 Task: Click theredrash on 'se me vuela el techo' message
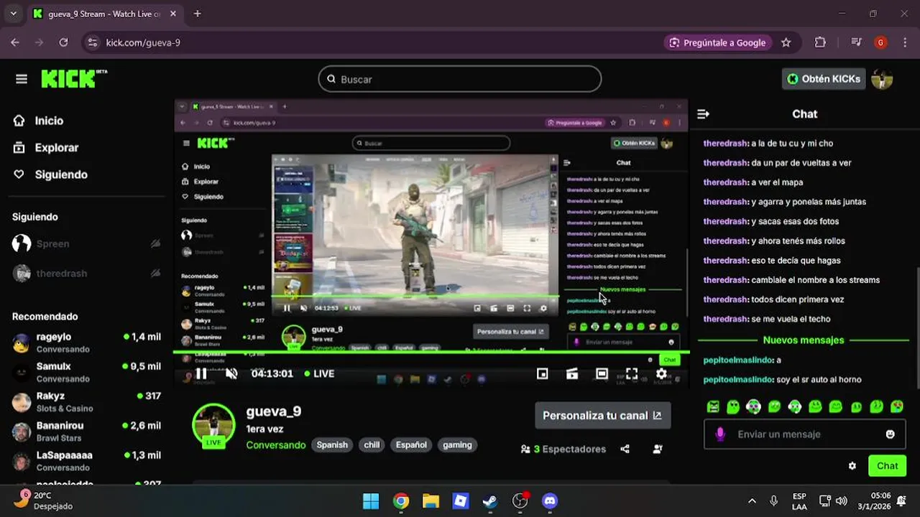click(x=725, y=319)
